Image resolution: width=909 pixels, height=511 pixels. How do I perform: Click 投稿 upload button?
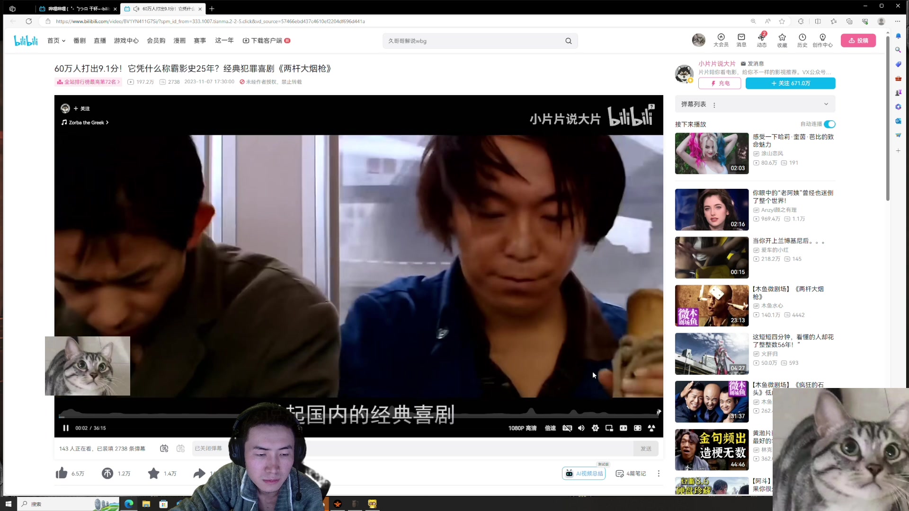(x=858, y=41)
